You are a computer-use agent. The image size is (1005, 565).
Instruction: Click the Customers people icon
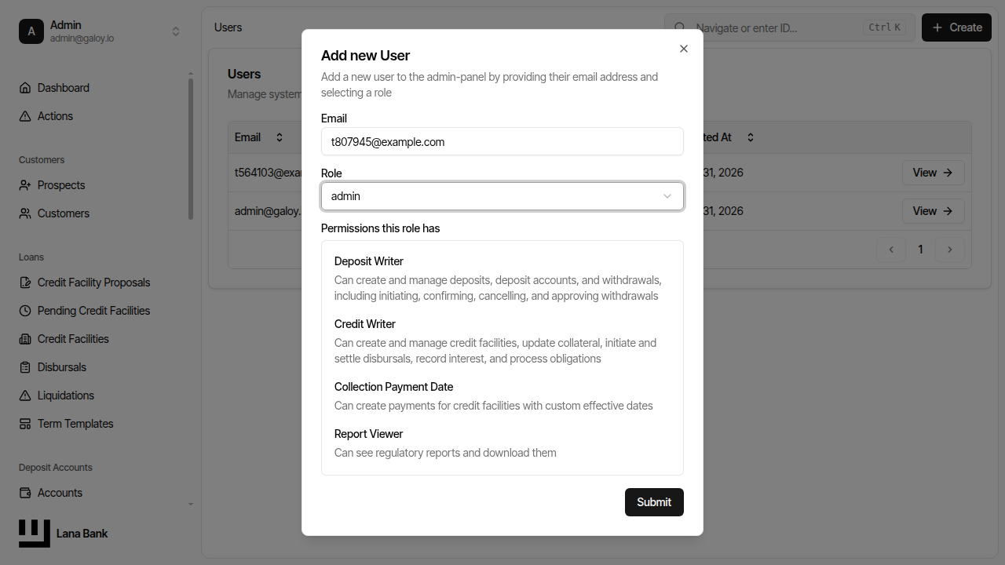tap(25, 213)
